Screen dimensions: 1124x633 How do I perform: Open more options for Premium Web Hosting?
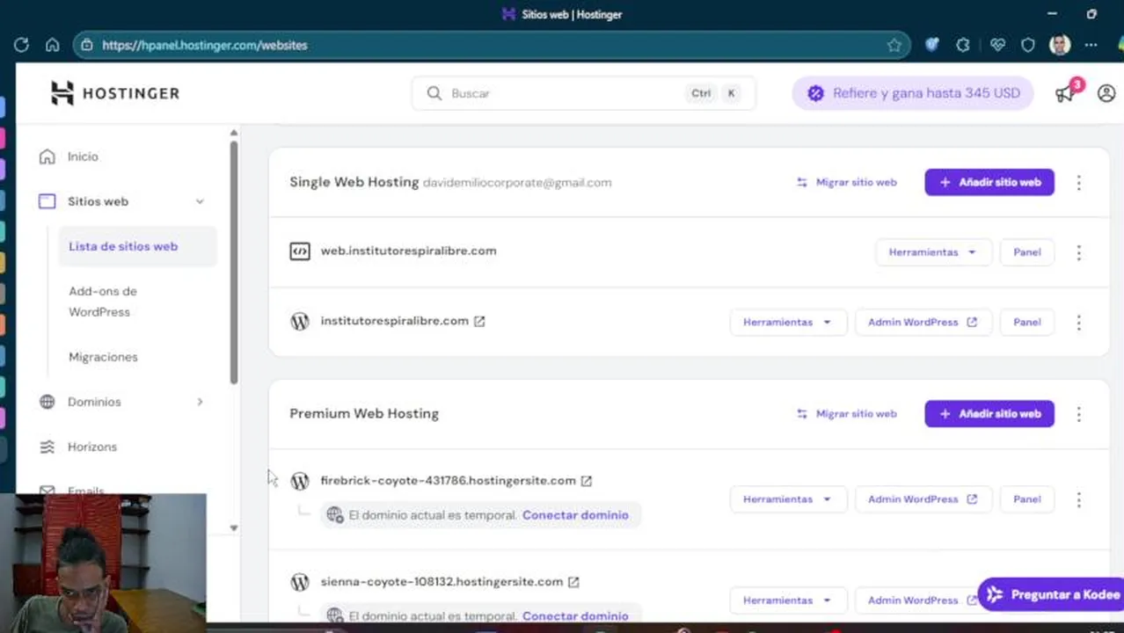tap(1079, 414)
